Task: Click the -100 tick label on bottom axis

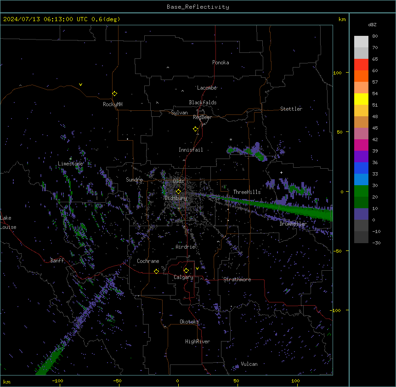Action: (57, 381)
